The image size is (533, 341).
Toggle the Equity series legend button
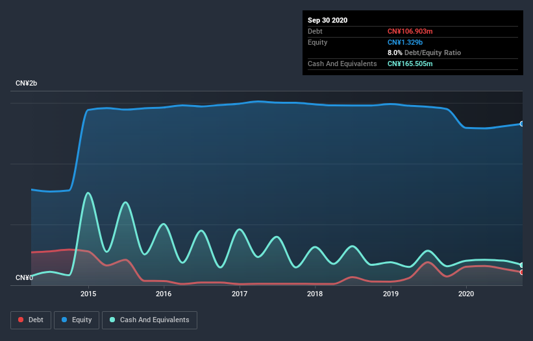click(x=77, y=320)
